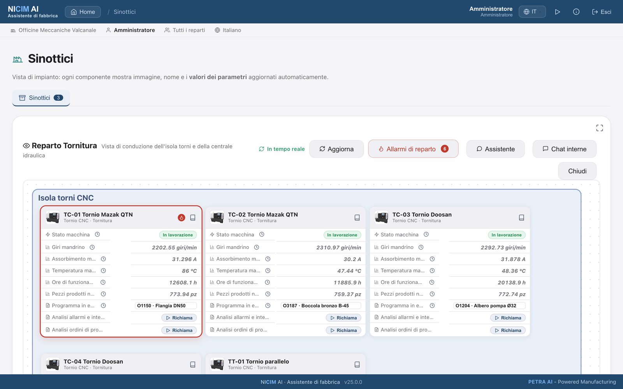623x389 pixels.
Task: Click Richiama for TC-03 Analisi ordini
Action: (x=508, y=330)
